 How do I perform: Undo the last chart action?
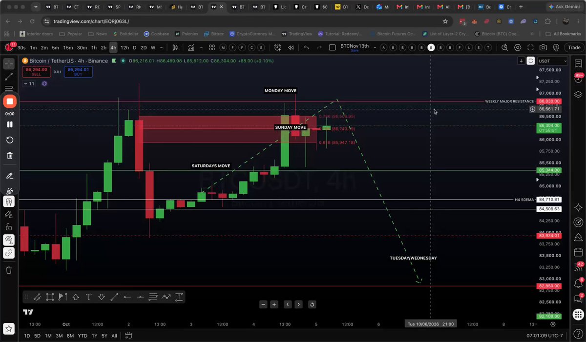pos(306,47)
